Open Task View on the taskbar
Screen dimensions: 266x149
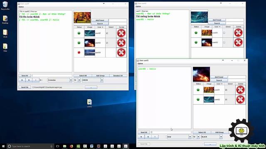point(58,146)
